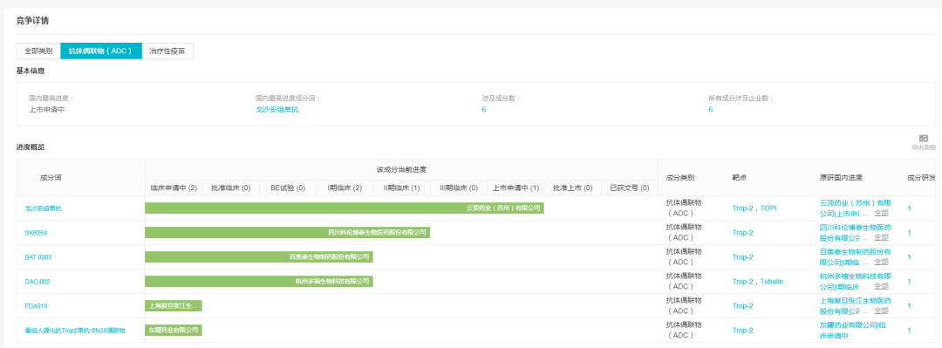Open the 治疗性疫苗 tab

[167, 51]
